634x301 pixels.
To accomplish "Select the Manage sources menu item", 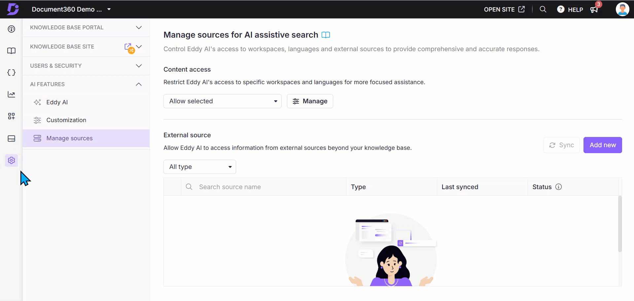I will point(86,138).
